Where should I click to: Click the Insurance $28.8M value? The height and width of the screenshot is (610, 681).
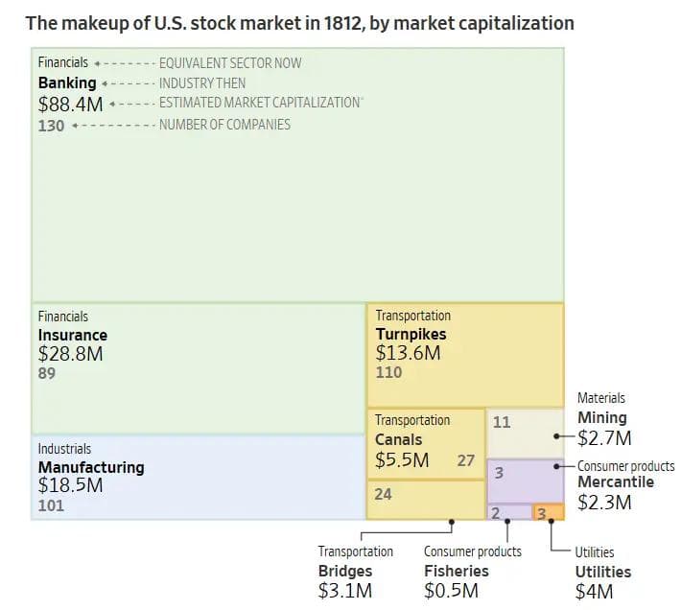click(x=70, y=354)
